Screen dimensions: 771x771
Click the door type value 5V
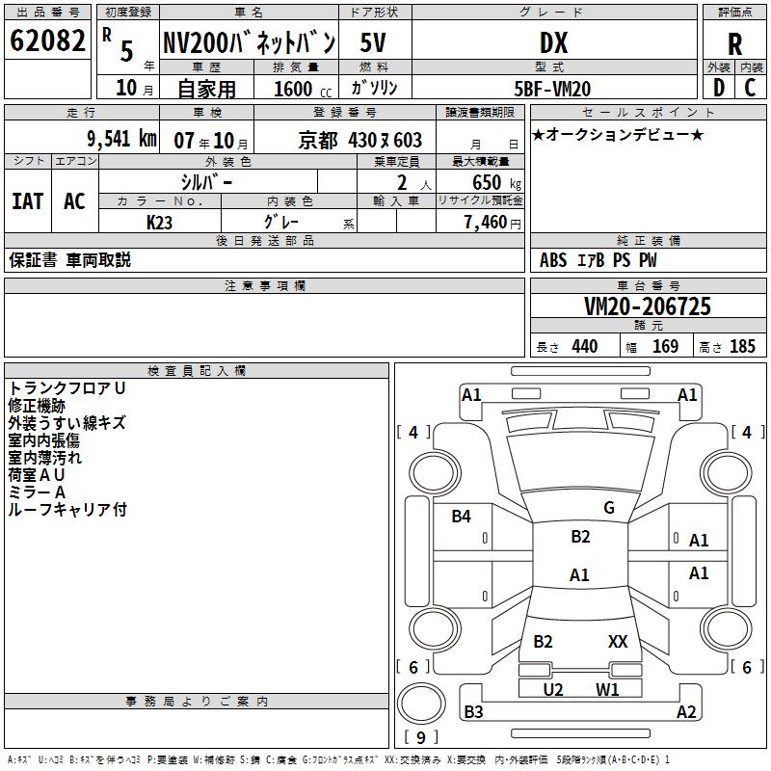tap(373, 42)
